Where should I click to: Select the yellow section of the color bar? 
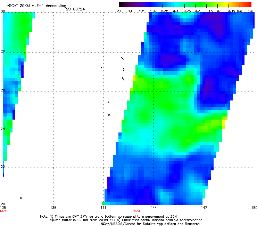(227, 5)
